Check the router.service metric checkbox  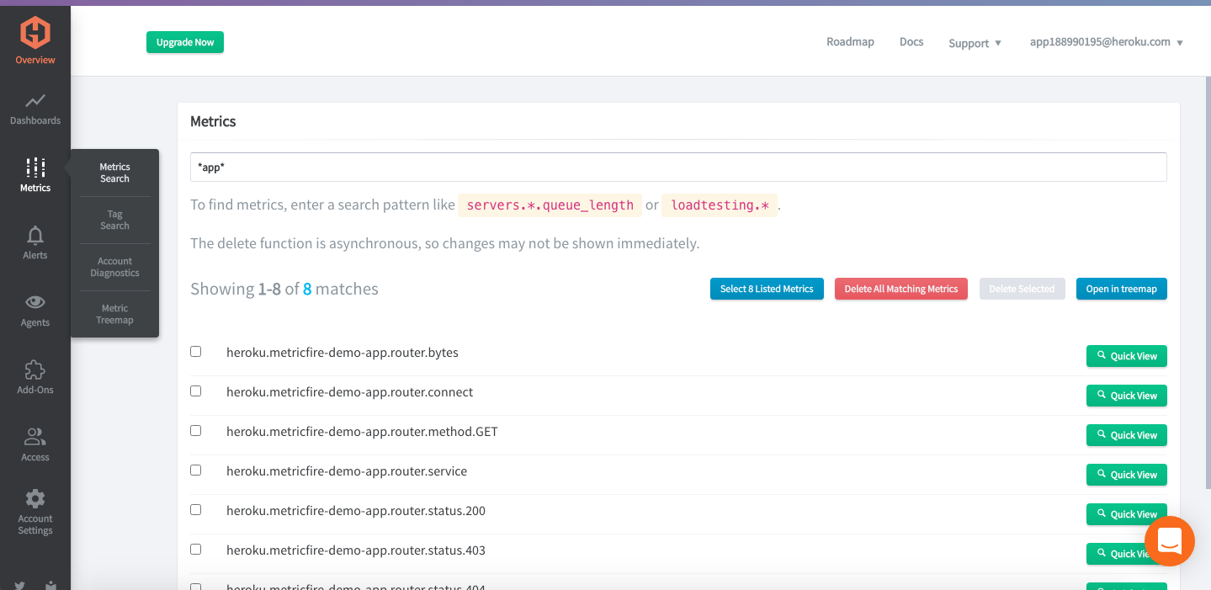[x=196, y=470]
